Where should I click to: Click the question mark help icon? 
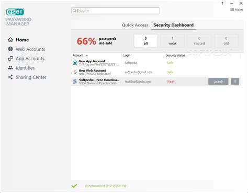point(222,4)
